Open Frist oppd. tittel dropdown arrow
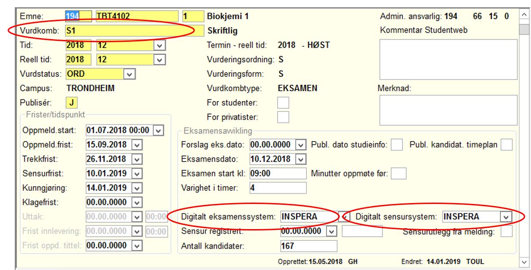This screenshot has height=270, width=531. [x=136, y=246]
